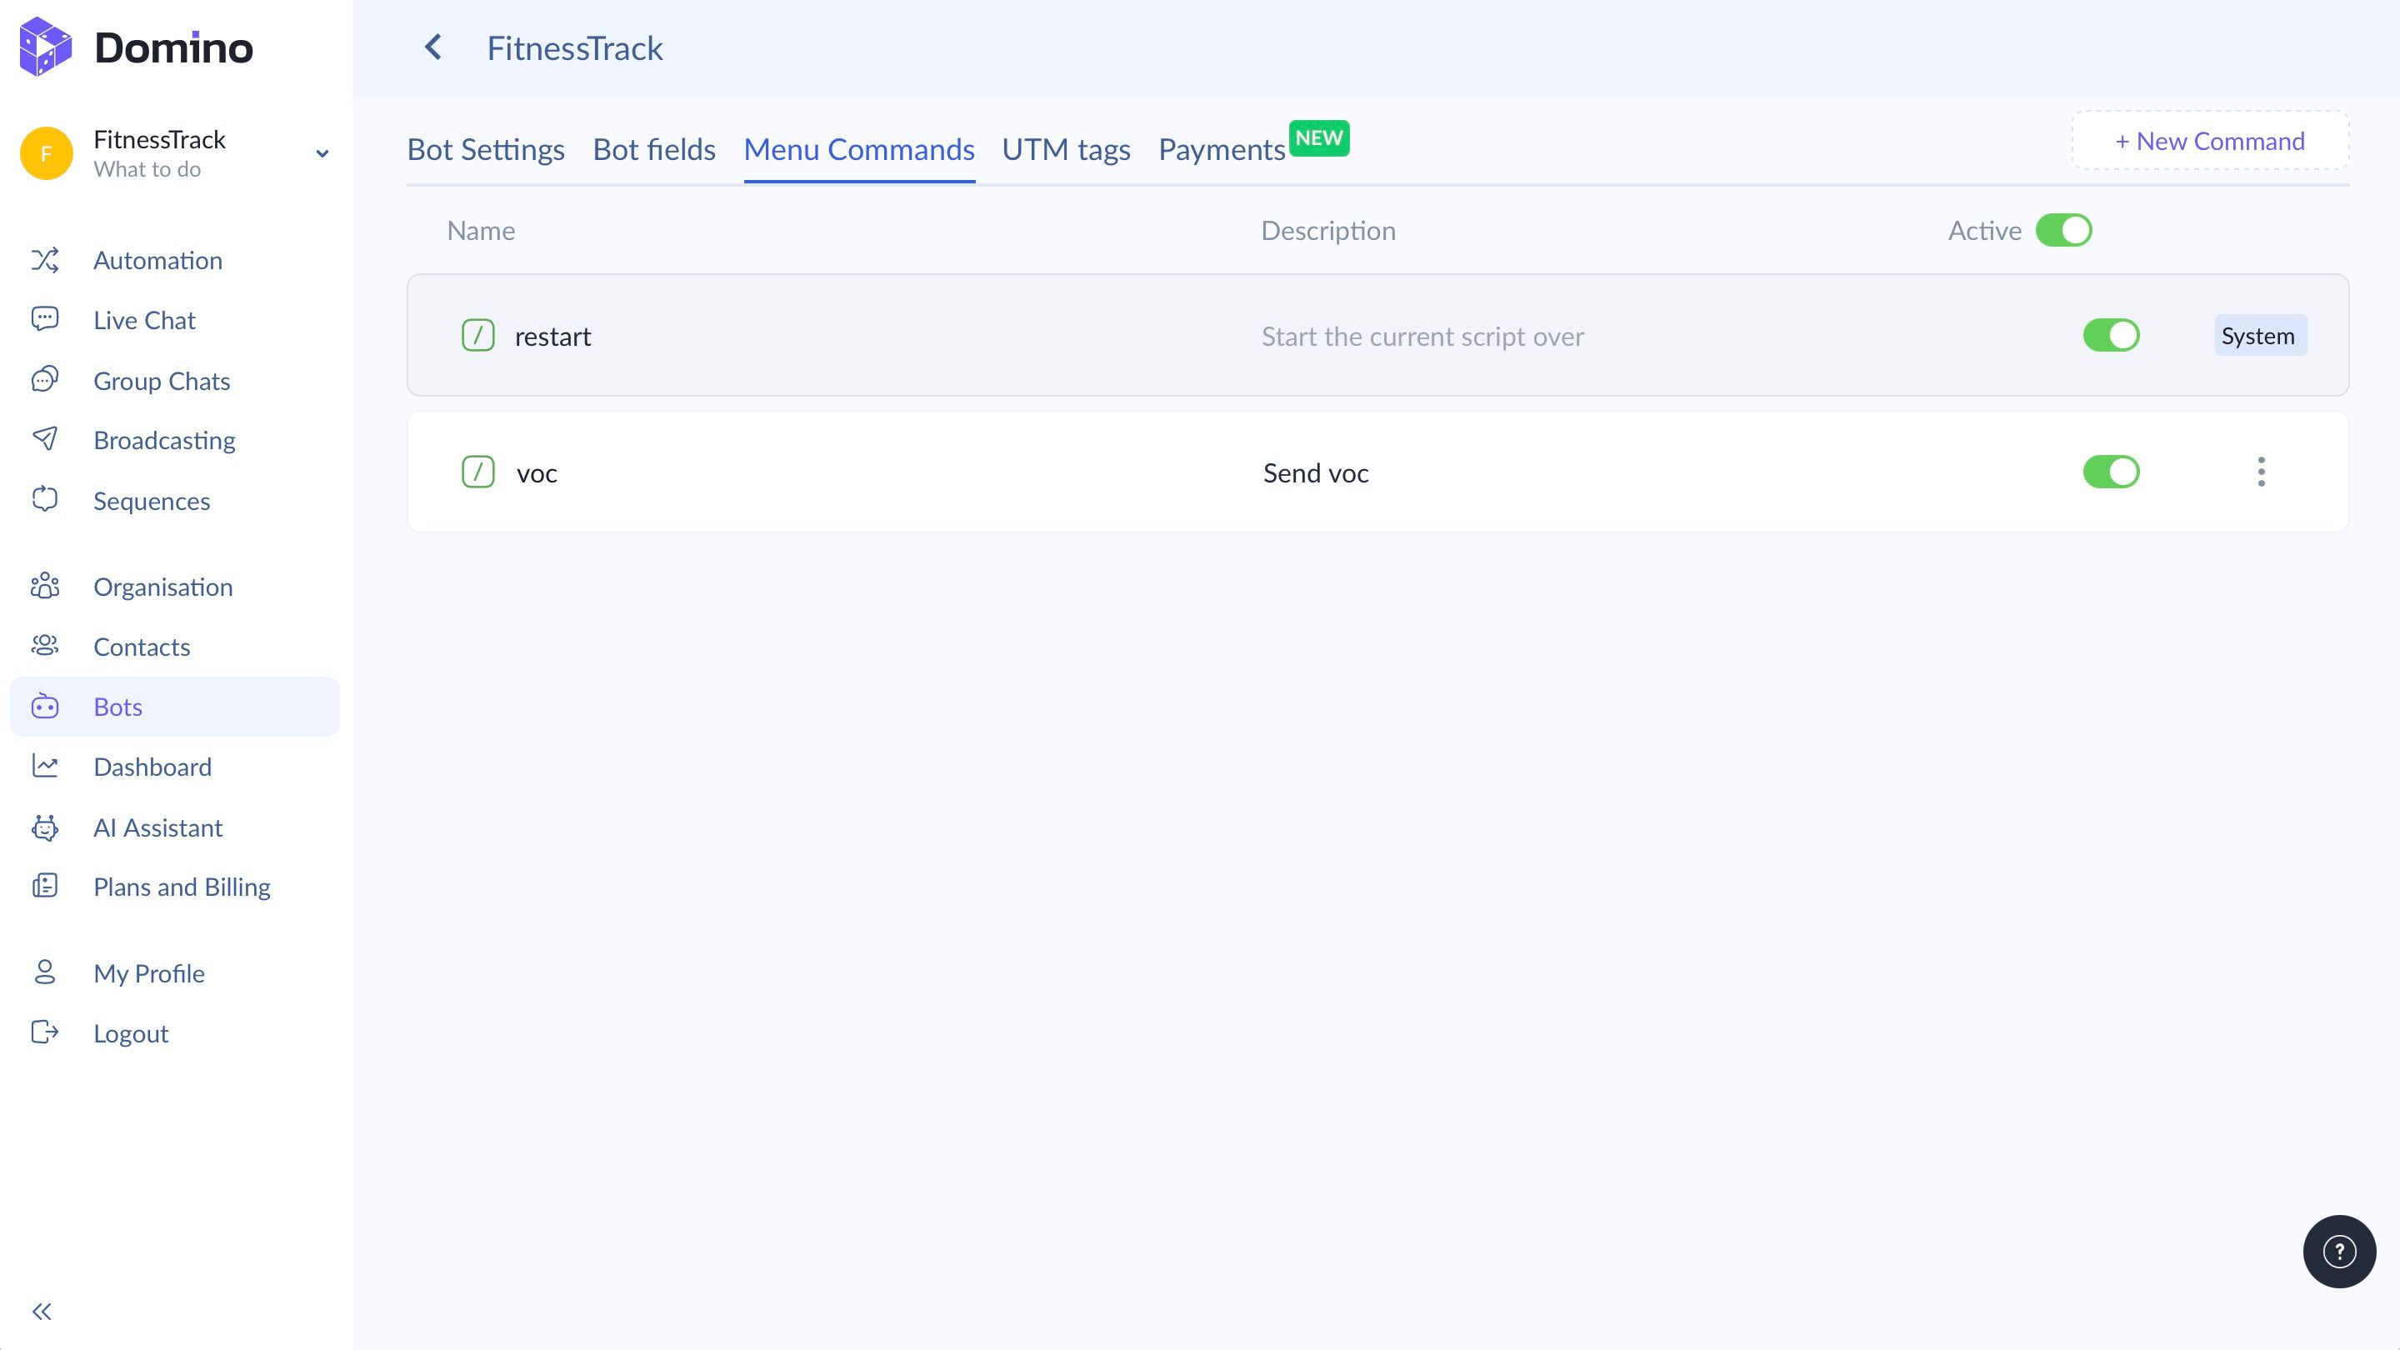The image size is (2400, 1350).
Task: Switch to the Bot Settings tab
Action: 485,149
